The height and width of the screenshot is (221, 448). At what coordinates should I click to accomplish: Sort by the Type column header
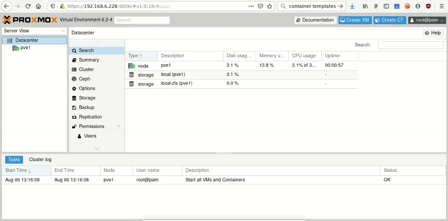141,56
